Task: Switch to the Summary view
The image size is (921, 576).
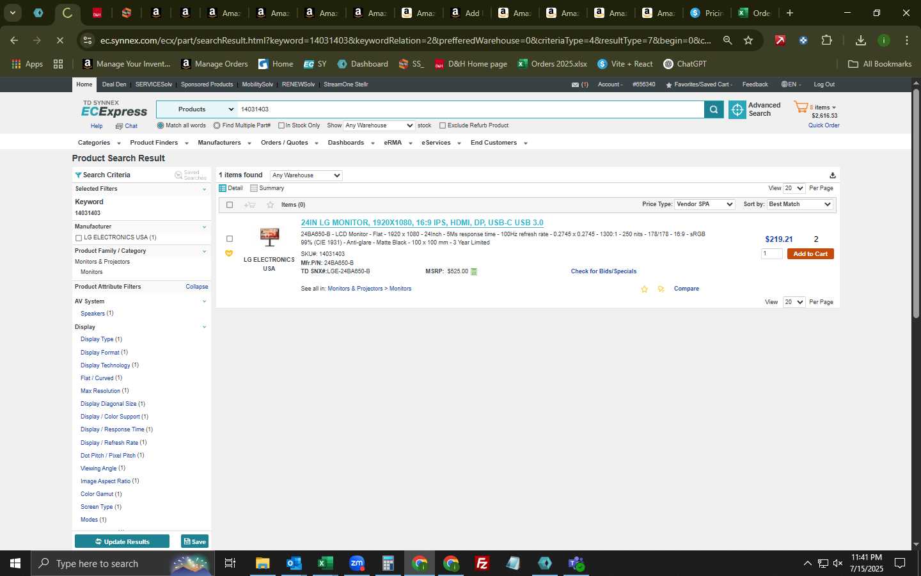Action: (x=267, y=188)
